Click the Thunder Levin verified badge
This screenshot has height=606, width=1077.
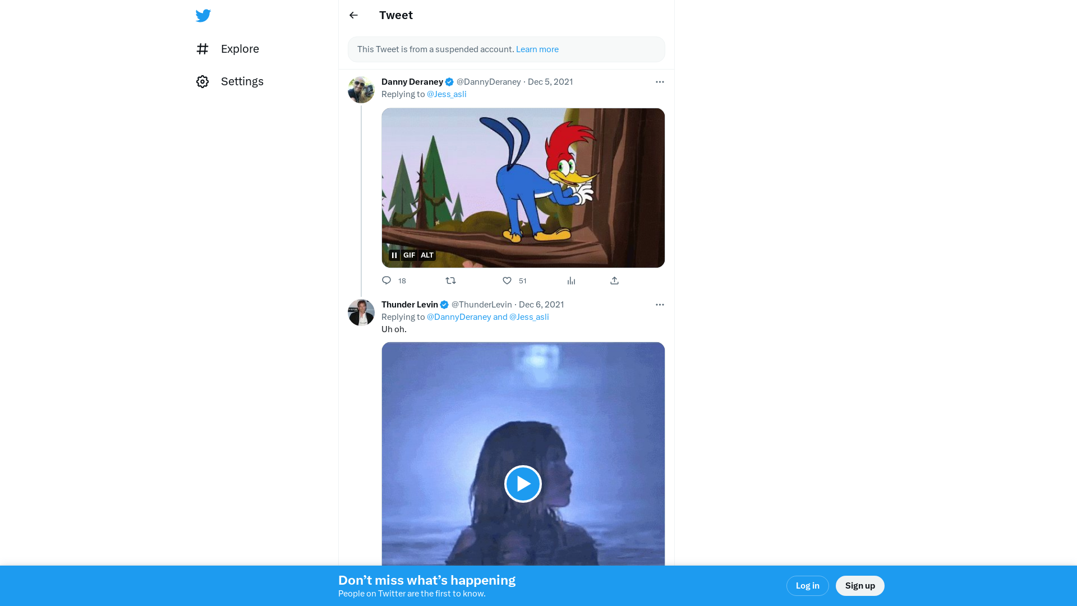pyautogui.click(x=444, y=305)
